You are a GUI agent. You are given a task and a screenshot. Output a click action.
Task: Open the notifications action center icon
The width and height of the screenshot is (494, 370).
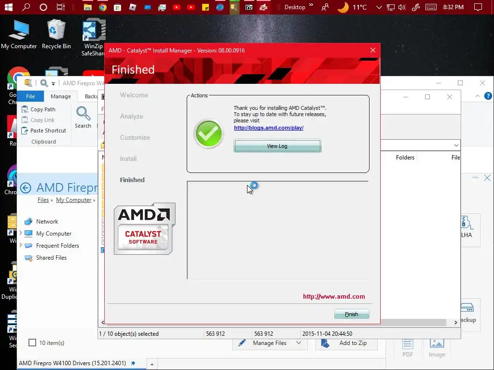coord(478,7)
